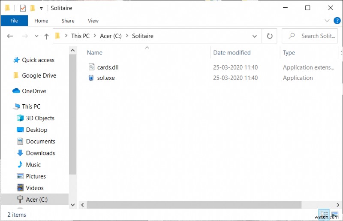Screen dimensions: 343x221
Task: Switch to the View ribbon tab
Action: point(93,21)
